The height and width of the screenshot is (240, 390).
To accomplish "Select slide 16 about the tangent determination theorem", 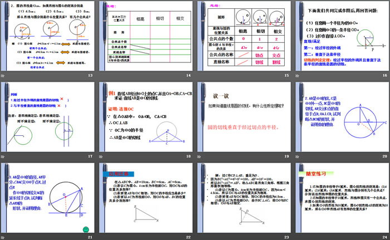I will coord(342,36).
